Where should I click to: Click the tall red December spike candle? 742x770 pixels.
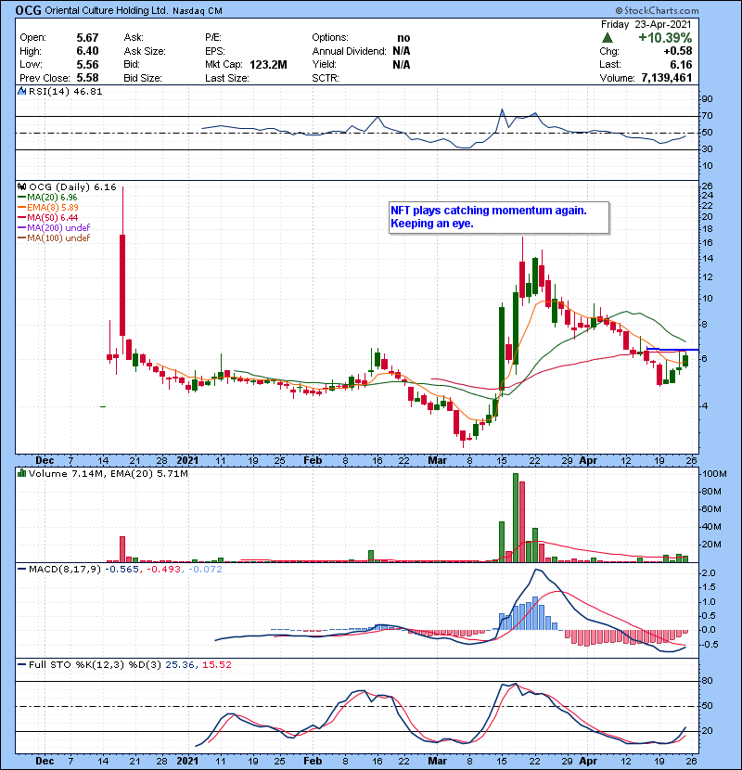(122, 285)
